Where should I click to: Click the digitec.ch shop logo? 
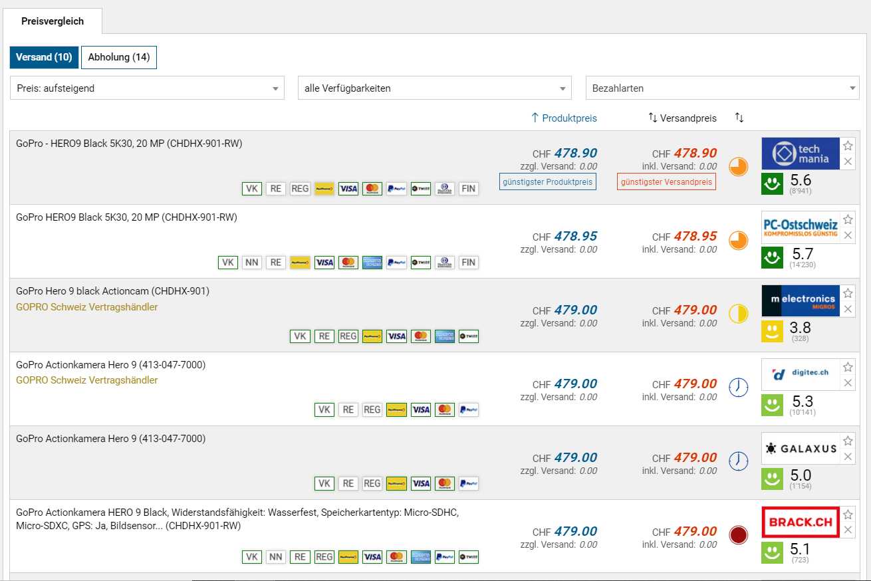(x=801, y=374)
